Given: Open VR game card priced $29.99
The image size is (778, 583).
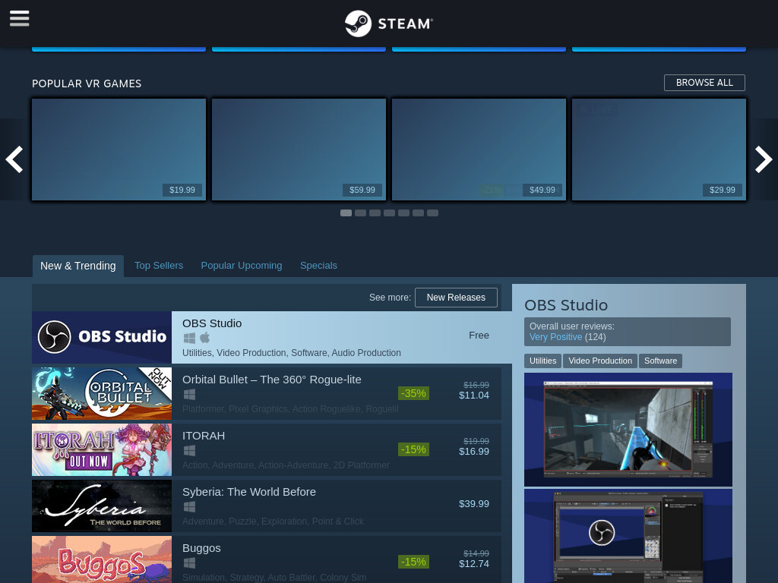Looking at the screenshot, I should point(659,150).
